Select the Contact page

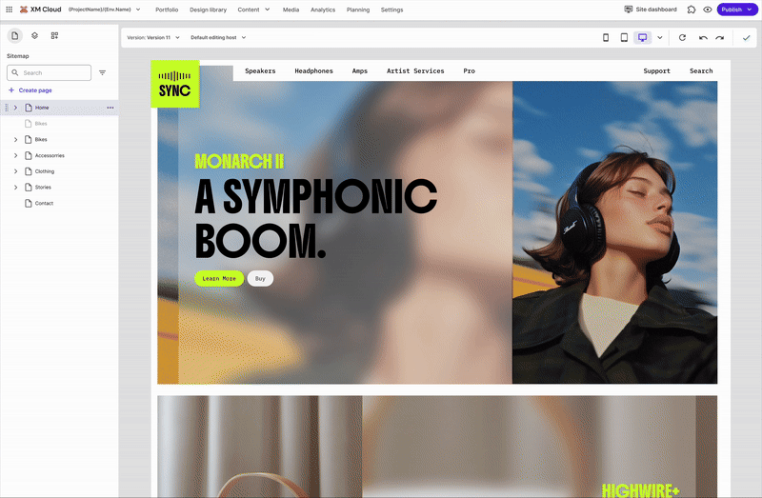(x=44, y=203)
